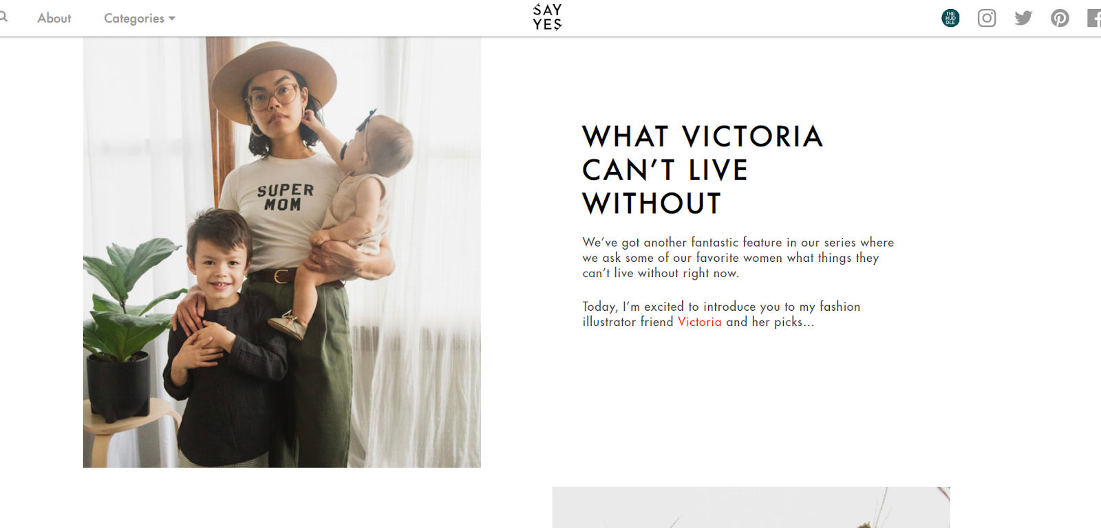Open the mom and kids feature photo

click(282, 252)
